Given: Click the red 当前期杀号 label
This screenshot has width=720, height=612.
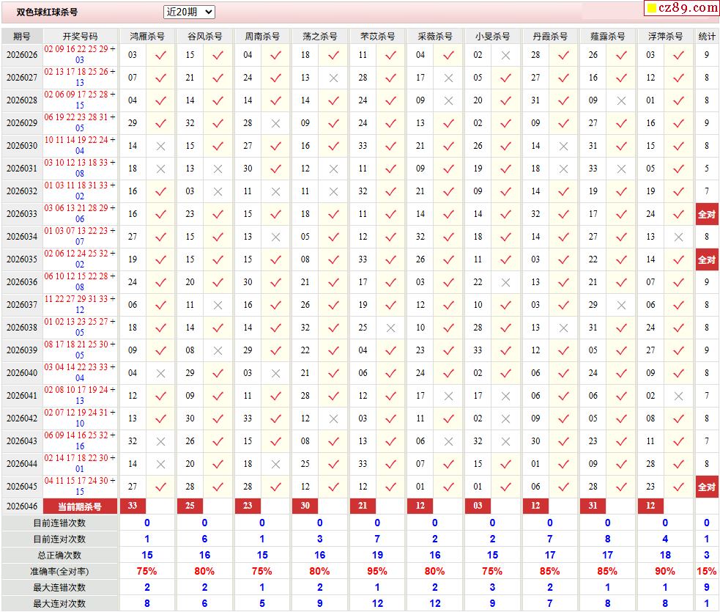Looking at the screenshot, I should click(80, 506).
